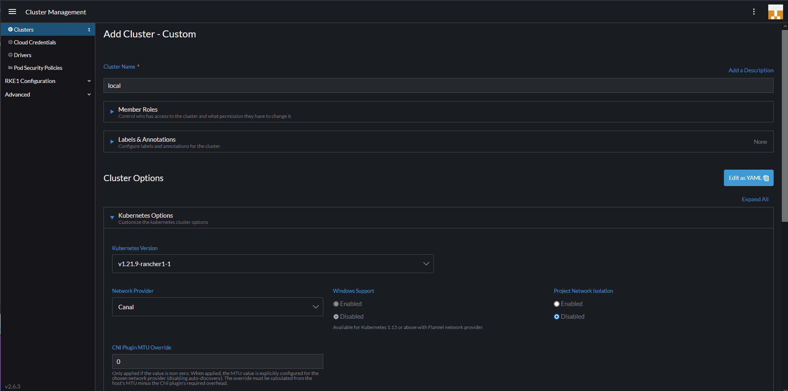788x391 pixels.
Task: Click the globe icon beside Clusters
Action: 10,30
